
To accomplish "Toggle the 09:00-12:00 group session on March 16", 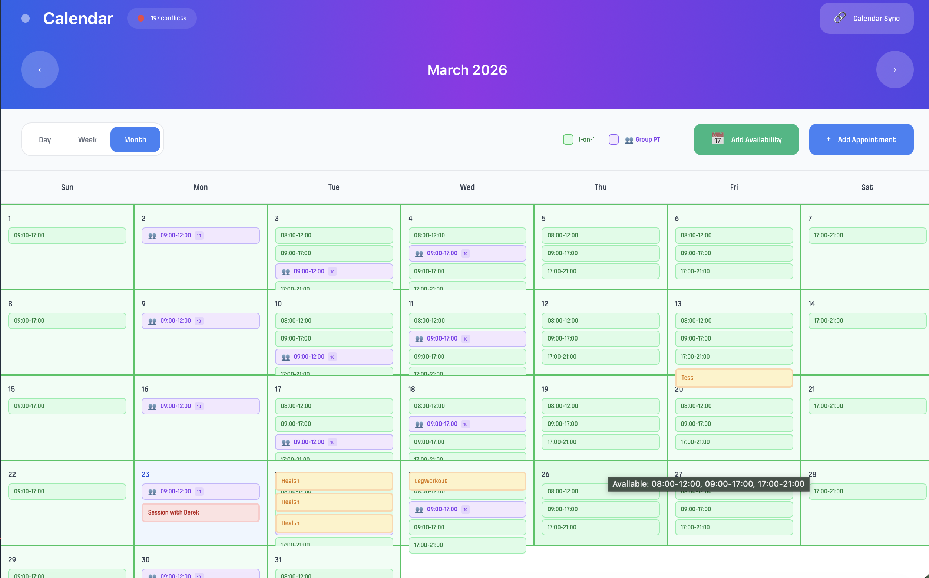I will pos(200,406).
